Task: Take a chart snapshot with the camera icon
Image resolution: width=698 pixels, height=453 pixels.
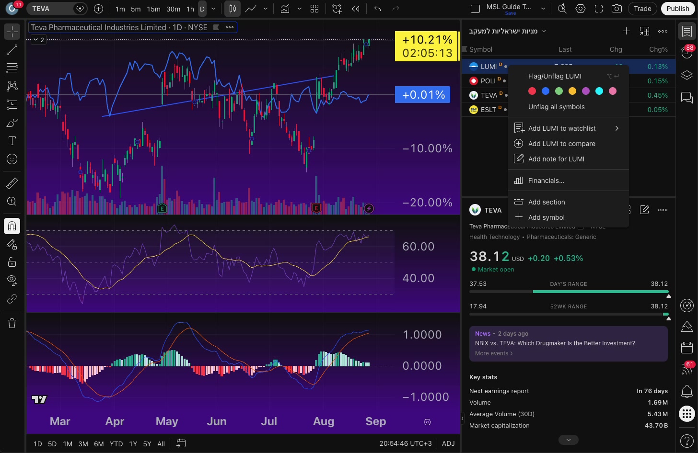Action: click(x=617, y=9)
